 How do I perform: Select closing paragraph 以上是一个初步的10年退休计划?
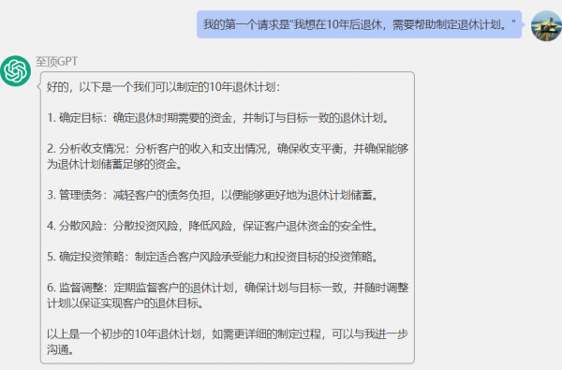(x=228, y=342)
